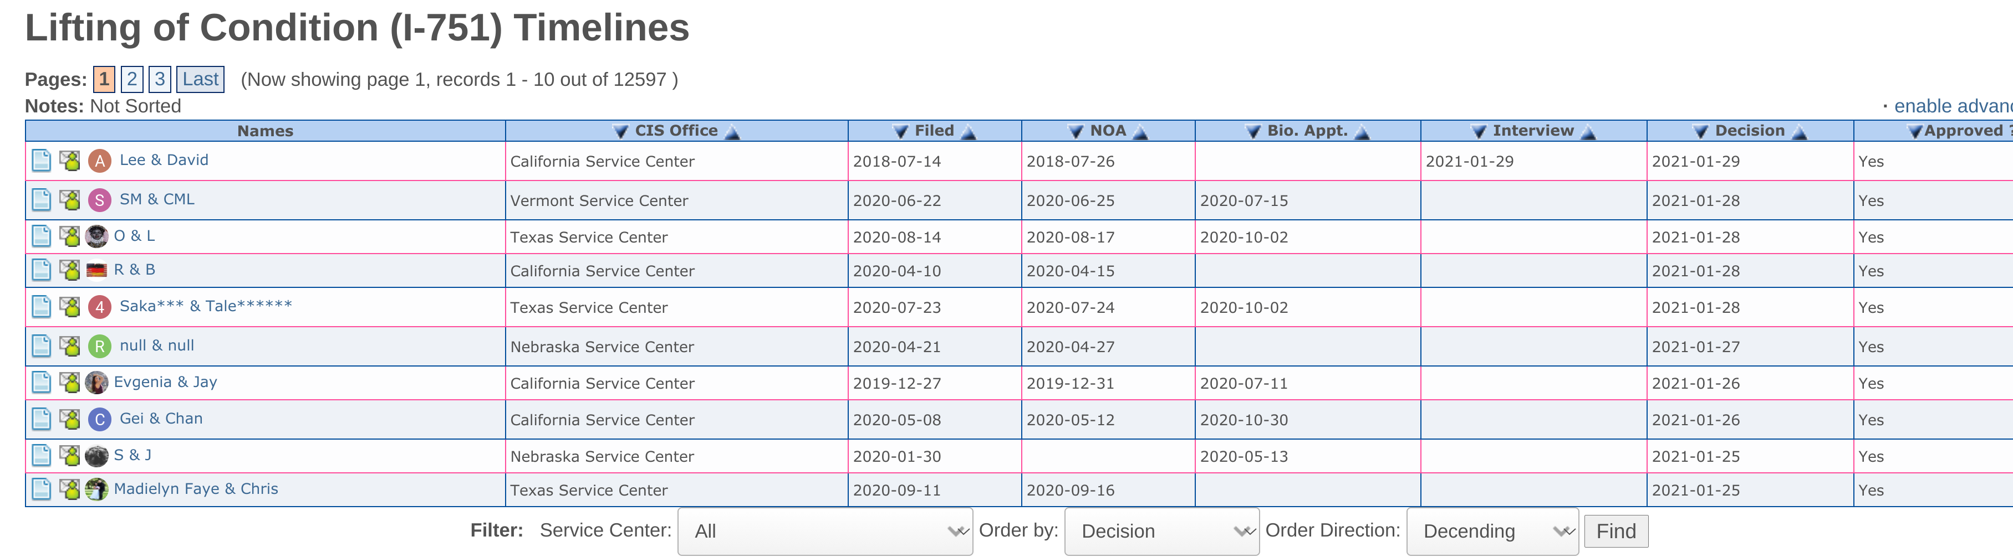Open the document icon for Gei & Chan
The width and height of the screenshot is (2013, 557).
(x=40, y=419)
